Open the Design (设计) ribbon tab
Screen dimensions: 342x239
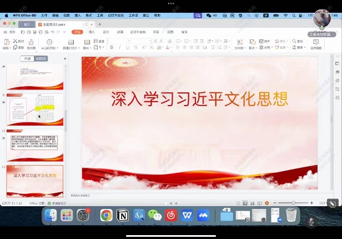pyautogui.click(x=105, y=32)
